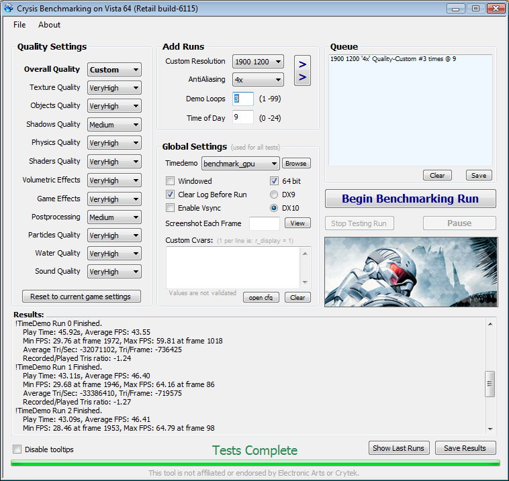Viewport: 509px width, 481px height.
Task: Open the About menu
Action: (x=49, y=25)
